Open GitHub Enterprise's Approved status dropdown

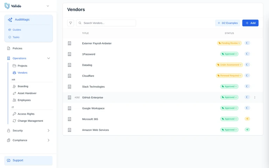tap(229, 97)
